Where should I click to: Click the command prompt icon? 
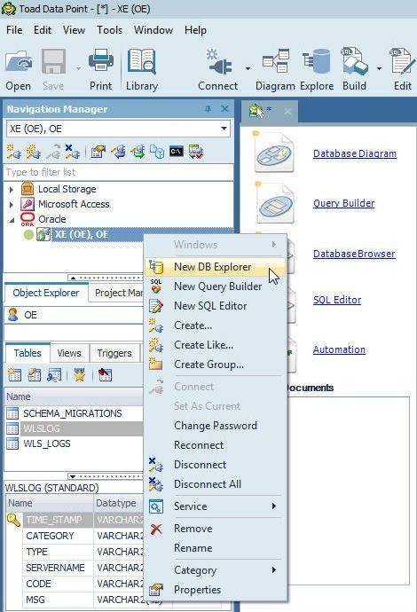[177, 152]
